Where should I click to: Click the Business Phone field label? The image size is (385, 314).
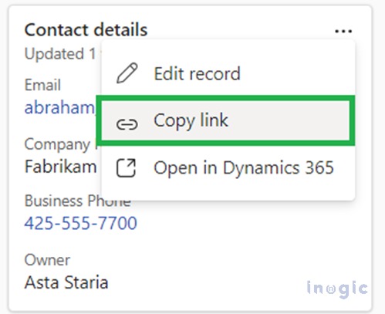(x=78, y=201)
